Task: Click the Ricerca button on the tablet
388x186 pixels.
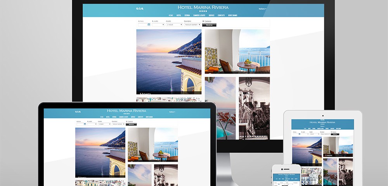Action: click(x=335, y=134)
